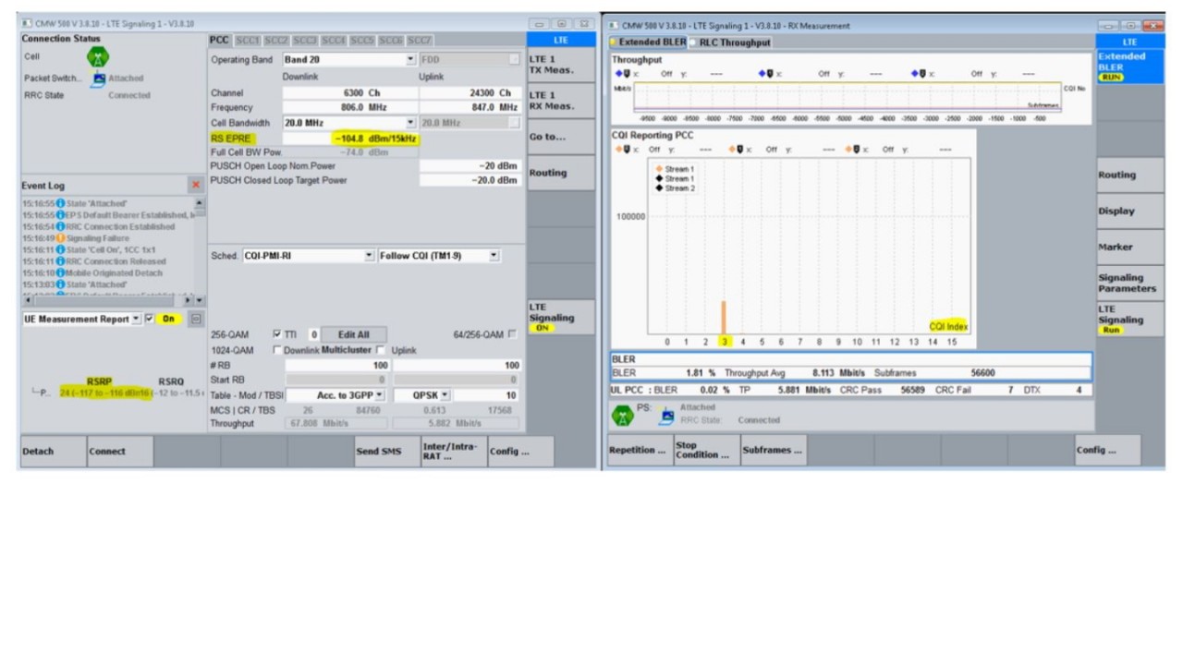
Task: Expand the Follow CQI (TM1.9) dropdown
Action: coord(494,255)
